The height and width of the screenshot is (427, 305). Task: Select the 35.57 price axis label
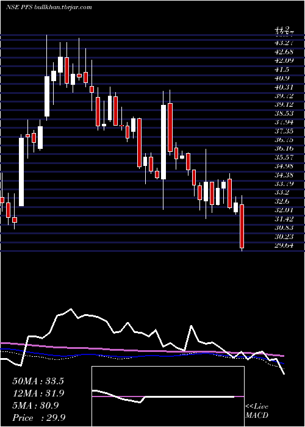[284, 157]
